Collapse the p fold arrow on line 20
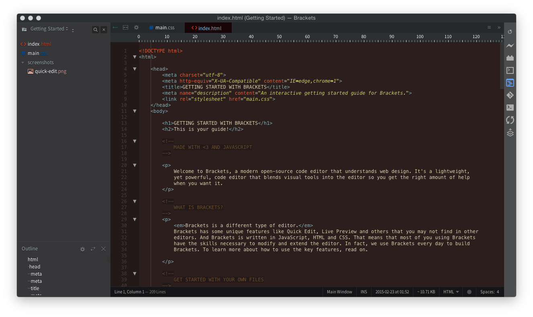The width and height of the screenshot is (533, 317). (135, 165)
